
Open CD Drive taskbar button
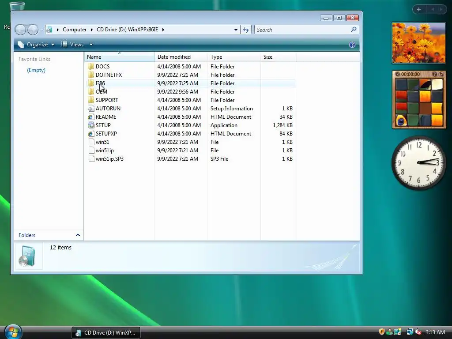[x=106, y=332]
